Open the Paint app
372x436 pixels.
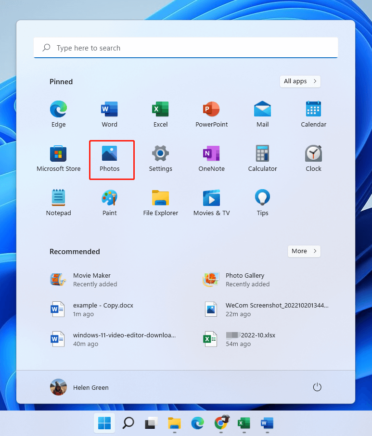[x=110, y=202]
